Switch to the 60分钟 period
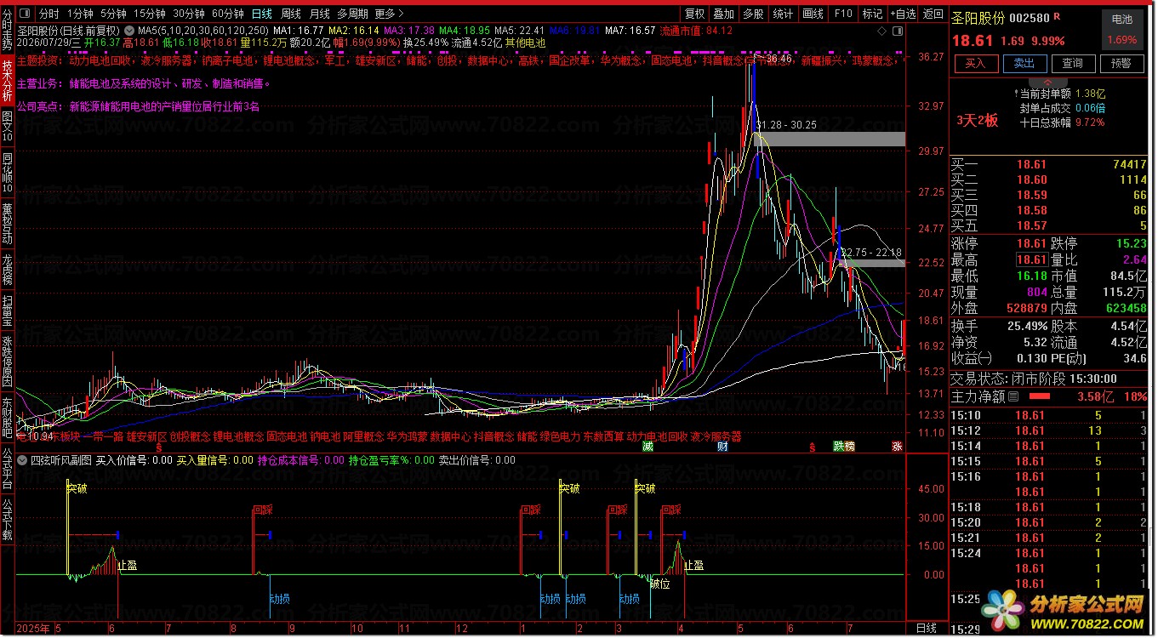The height and width of the screenshot is (638, 1158). [228, 14]
